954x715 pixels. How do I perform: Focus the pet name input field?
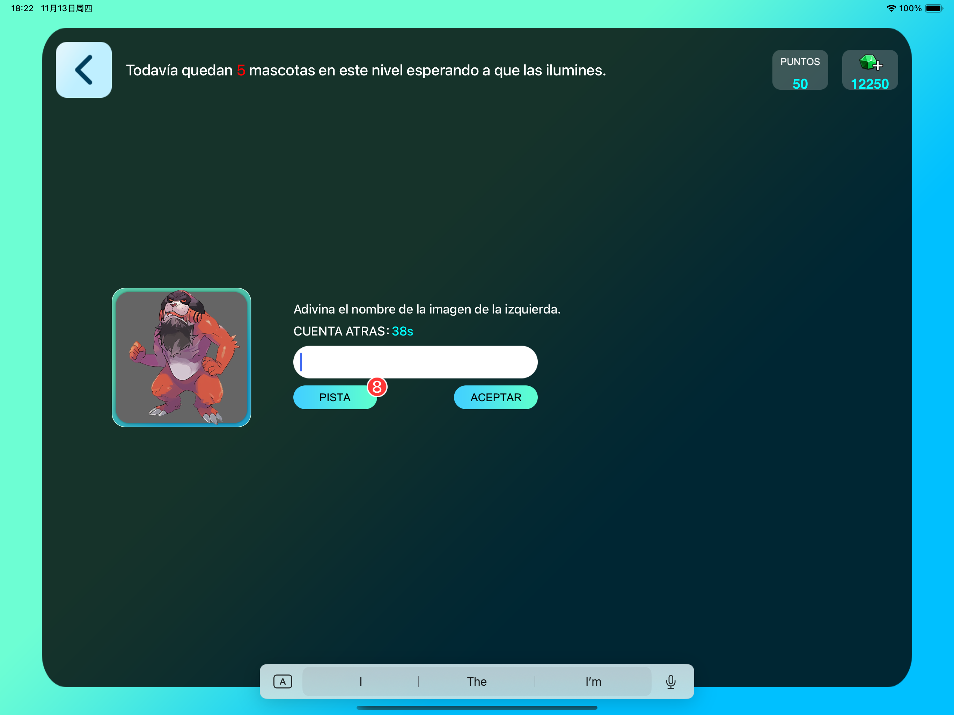415,362
